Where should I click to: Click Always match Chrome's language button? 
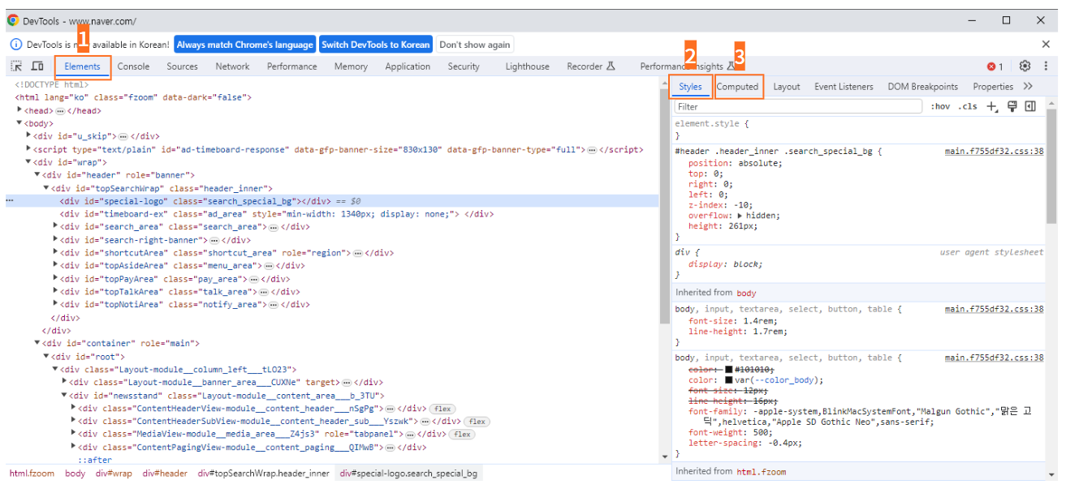coord(244,45)
